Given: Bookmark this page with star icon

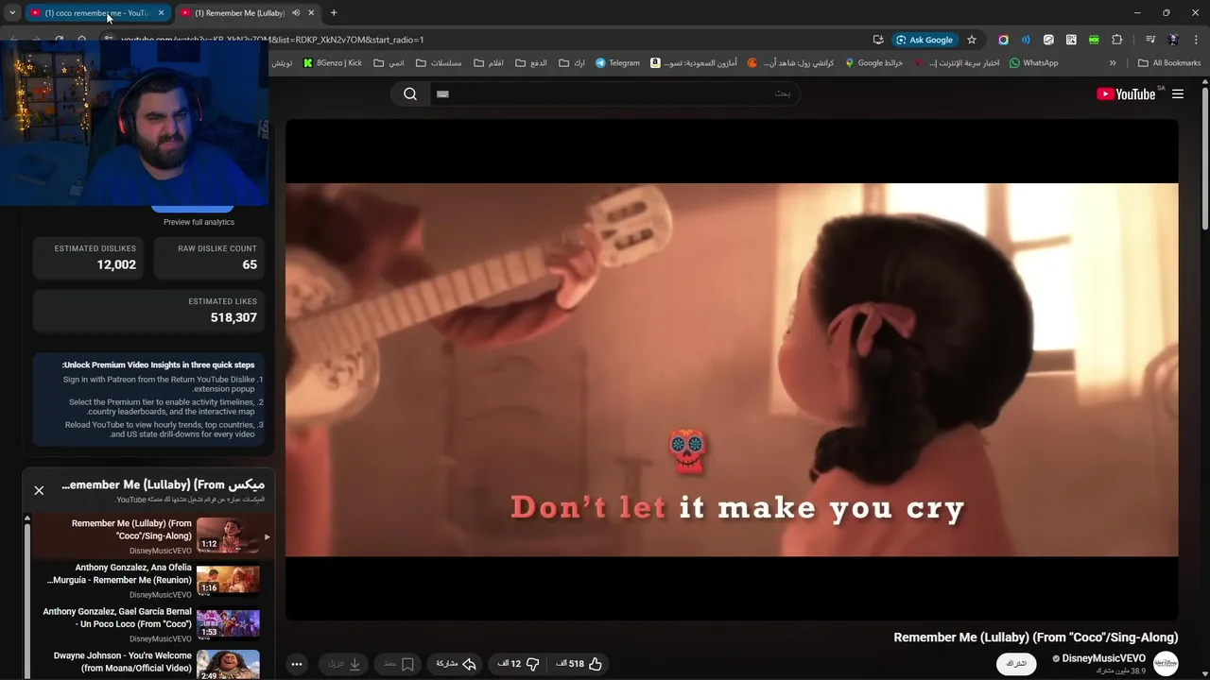Looking at the screenshot, I should 971,40.
